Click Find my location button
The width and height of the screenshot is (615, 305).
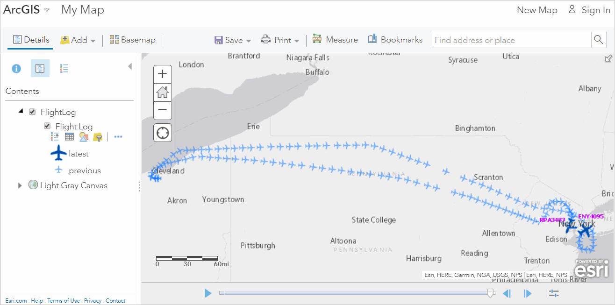163,133
